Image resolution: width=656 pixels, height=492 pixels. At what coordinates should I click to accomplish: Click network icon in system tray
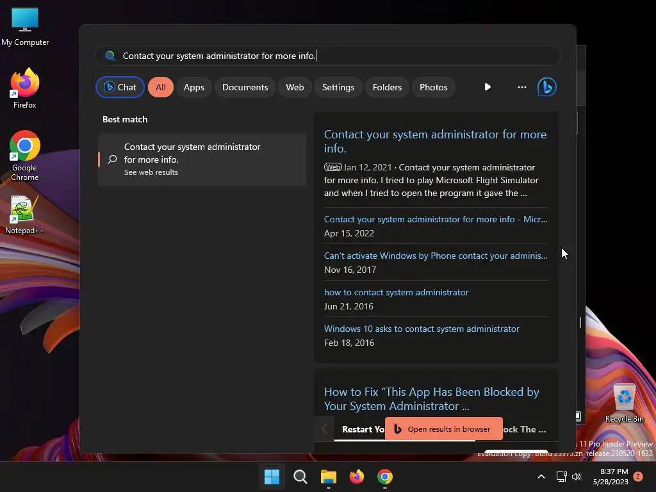(x=561, y=477)
